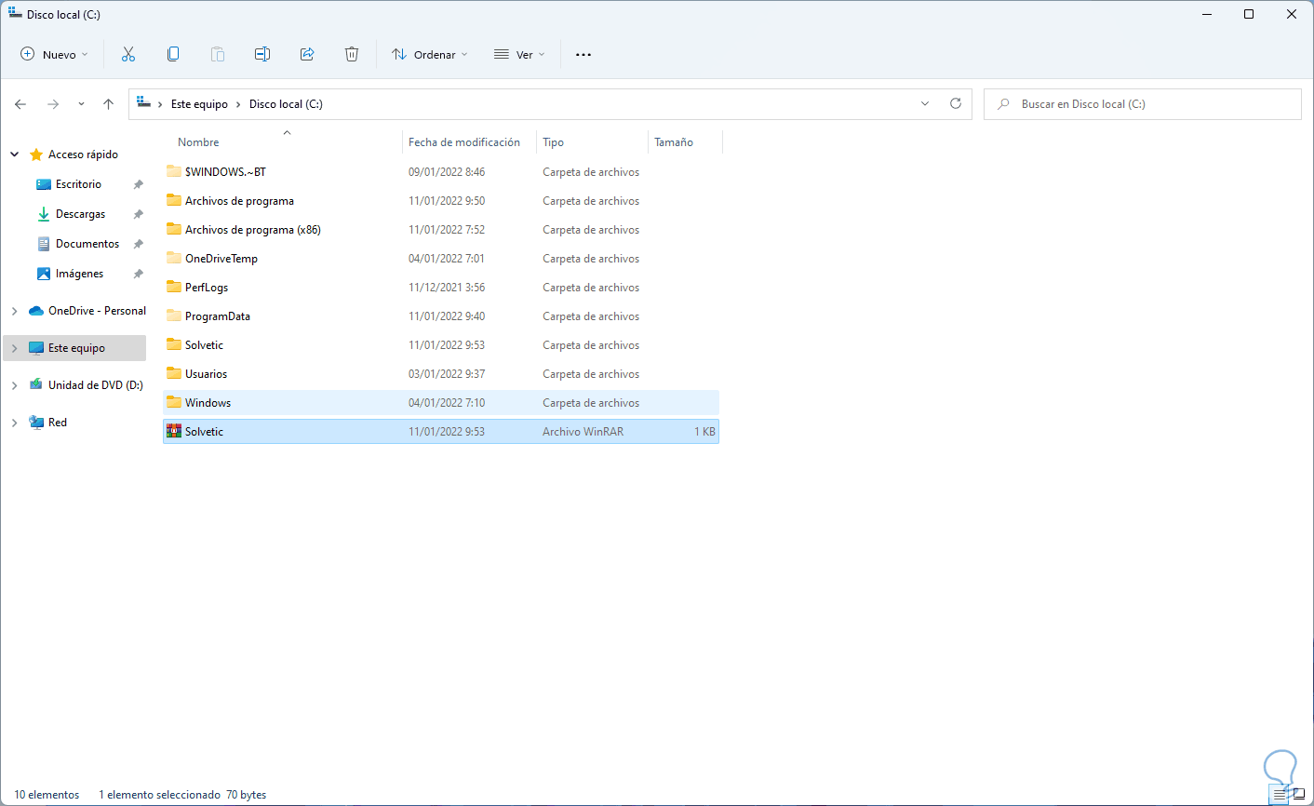Click the DVD drive icon in sidebar
This screenshot has height=806, width=1314.
pos(36,384)
